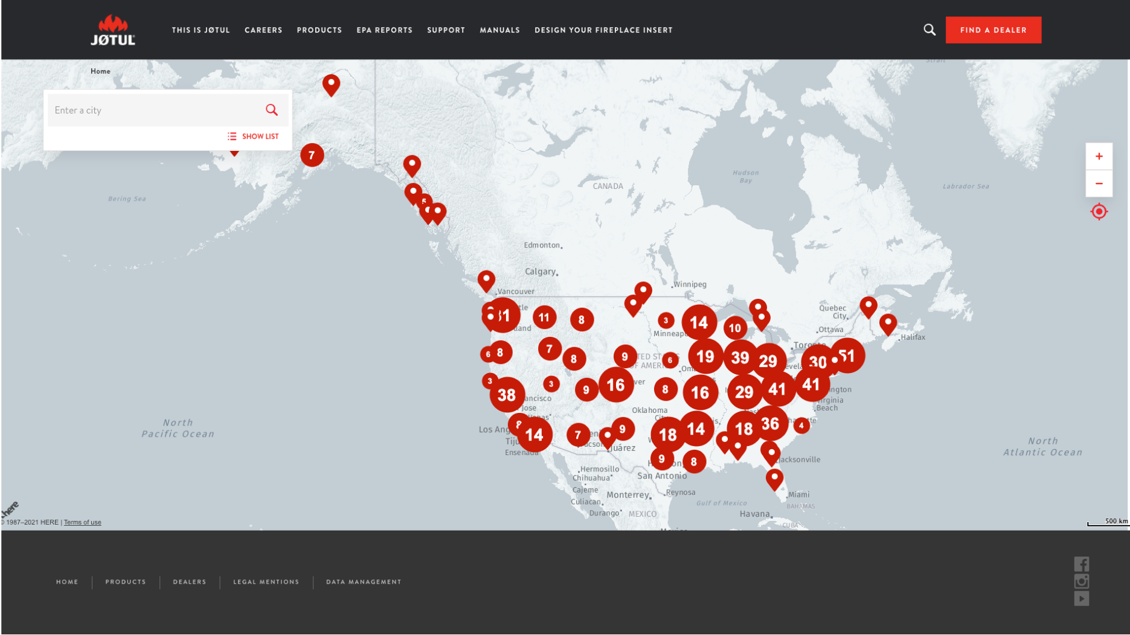Screen dimensions: 1130x635
Task: Open the cluster marker 11 in Northwest
Action: tap(544, 317)
